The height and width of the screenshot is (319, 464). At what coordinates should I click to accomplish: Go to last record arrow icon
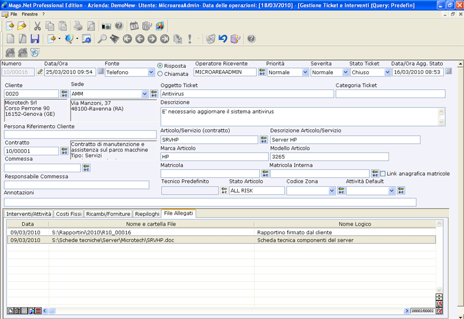[165, 39]
